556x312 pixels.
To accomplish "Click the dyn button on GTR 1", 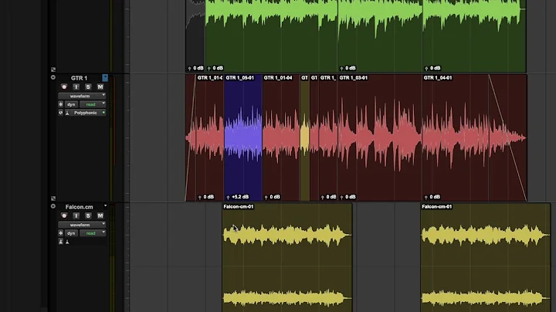I will point(71,104).
